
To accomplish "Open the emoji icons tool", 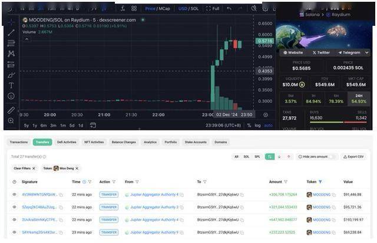I will point(11,96).
